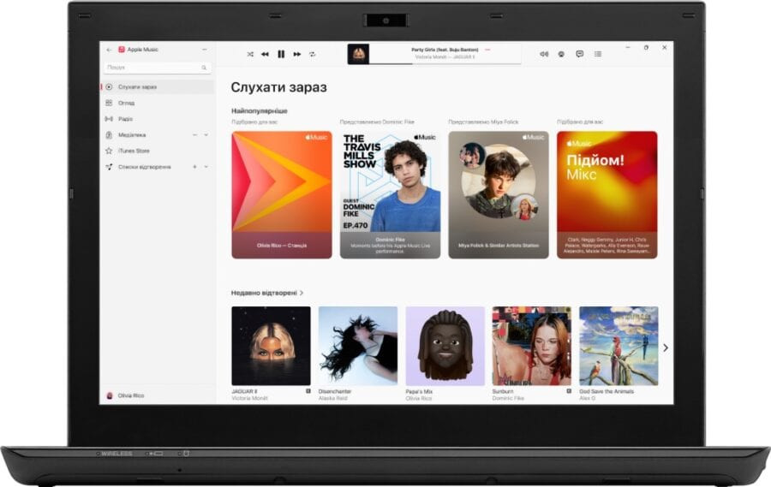Click the JAGUAR II album title
771x487 pixels.
pyautogui.click(x=244, y=392)
